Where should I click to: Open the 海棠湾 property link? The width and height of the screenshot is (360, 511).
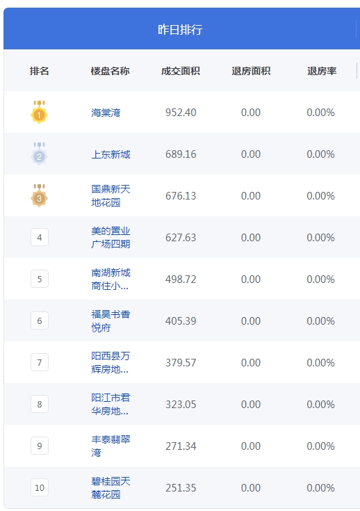click(106, 113)
